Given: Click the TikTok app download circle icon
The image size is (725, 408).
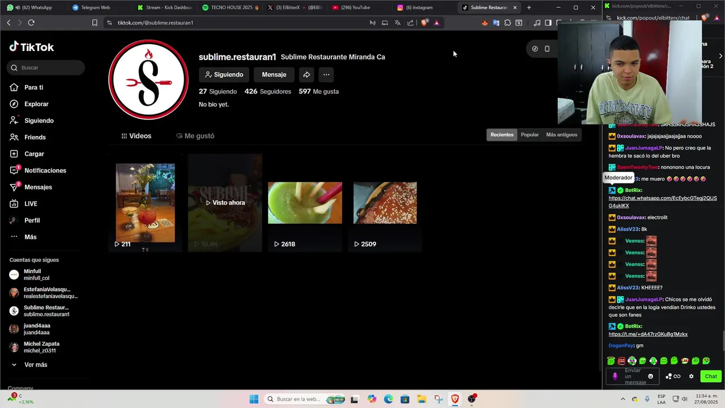Looking at the screenshot, I should pyautogui.click(x=535, y=49).
